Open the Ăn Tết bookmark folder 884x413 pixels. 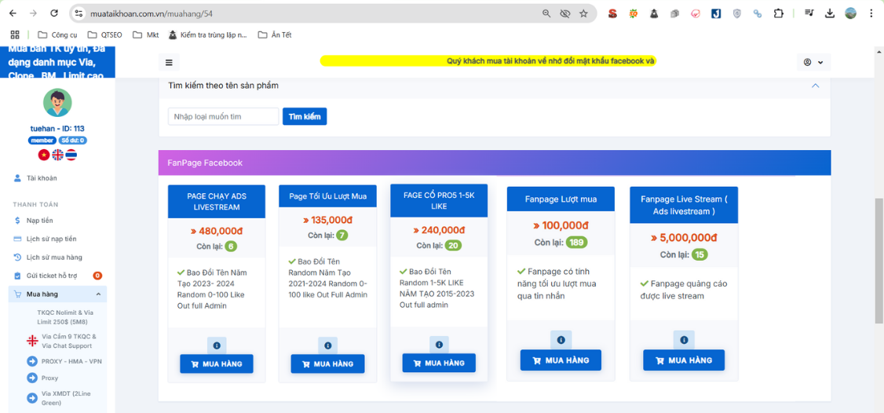275,35
